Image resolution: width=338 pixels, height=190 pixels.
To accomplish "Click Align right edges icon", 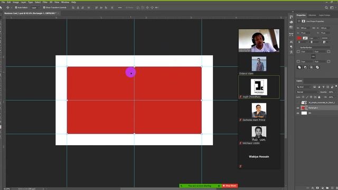I will pos(82,7).
